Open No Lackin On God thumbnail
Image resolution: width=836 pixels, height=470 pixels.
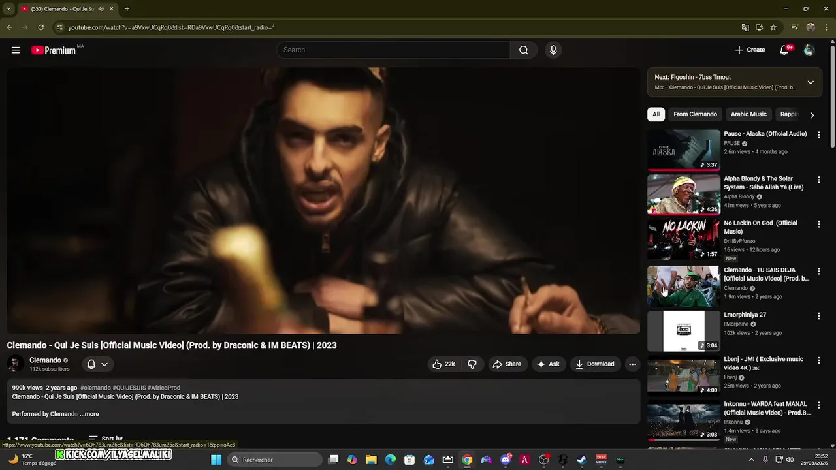684,240
